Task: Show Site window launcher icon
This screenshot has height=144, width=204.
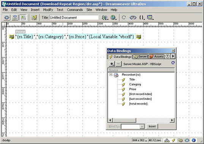Action: pos(167,140)
